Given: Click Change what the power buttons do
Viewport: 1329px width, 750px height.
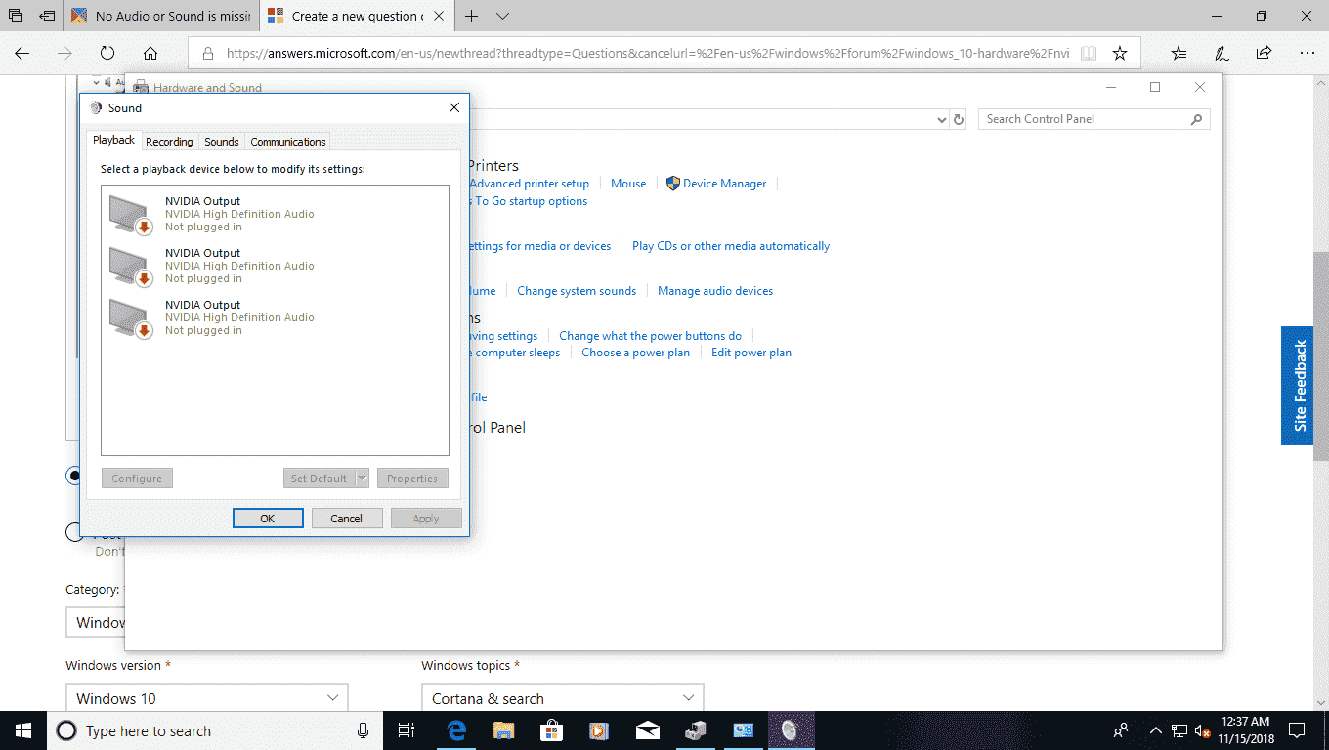Looking at the screenshot, I should pyautogui.click(x=650, y=336).
